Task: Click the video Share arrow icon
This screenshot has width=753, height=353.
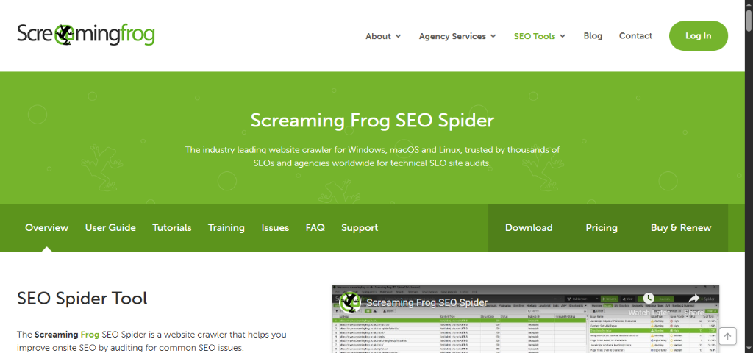Action: (x=693, y=299)
